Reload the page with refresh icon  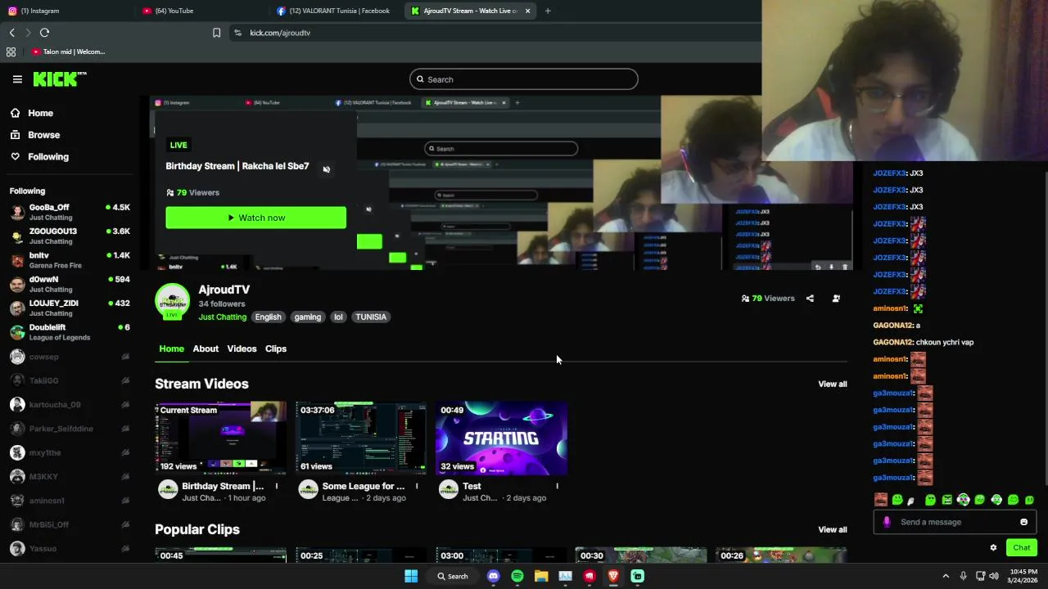coord(44,33)
